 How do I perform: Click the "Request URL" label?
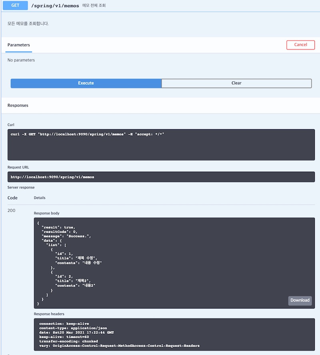click(x=18, y=167)
